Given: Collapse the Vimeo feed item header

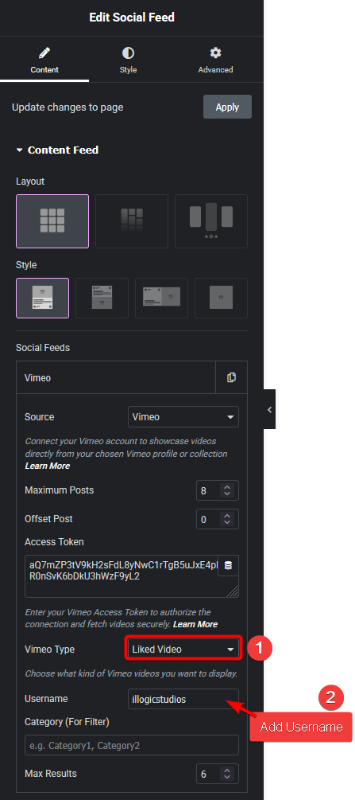Looking at the screenshot, I should point(116,378).
